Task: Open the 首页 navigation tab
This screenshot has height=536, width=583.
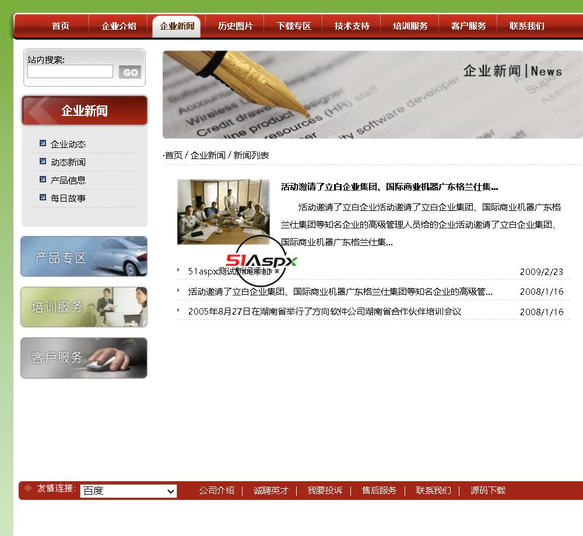Action: click(x=60, y=26)
